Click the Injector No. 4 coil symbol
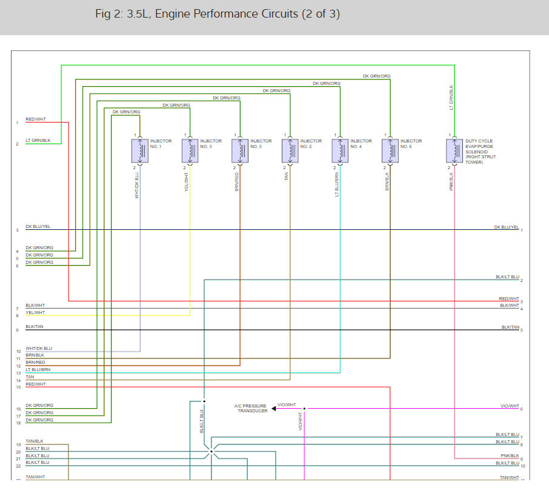The width and height of the screenshot is (549, 493). click(x=341, y=150)
